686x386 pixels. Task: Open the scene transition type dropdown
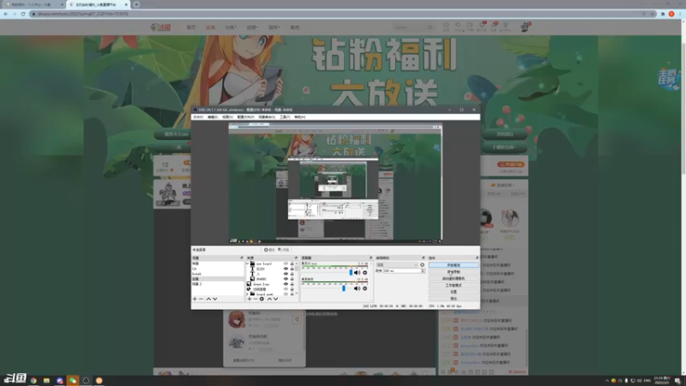coord(397,265)
